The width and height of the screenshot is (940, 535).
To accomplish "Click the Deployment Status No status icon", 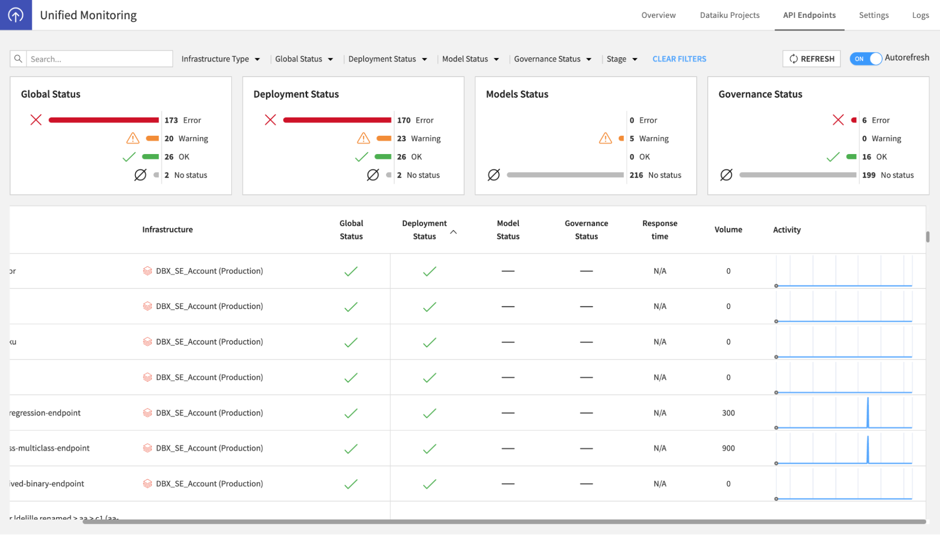I will 373,175.
